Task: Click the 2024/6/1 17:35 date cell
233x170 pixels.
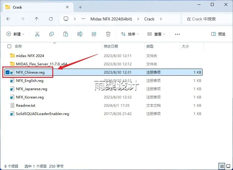Action: point(117,106)
